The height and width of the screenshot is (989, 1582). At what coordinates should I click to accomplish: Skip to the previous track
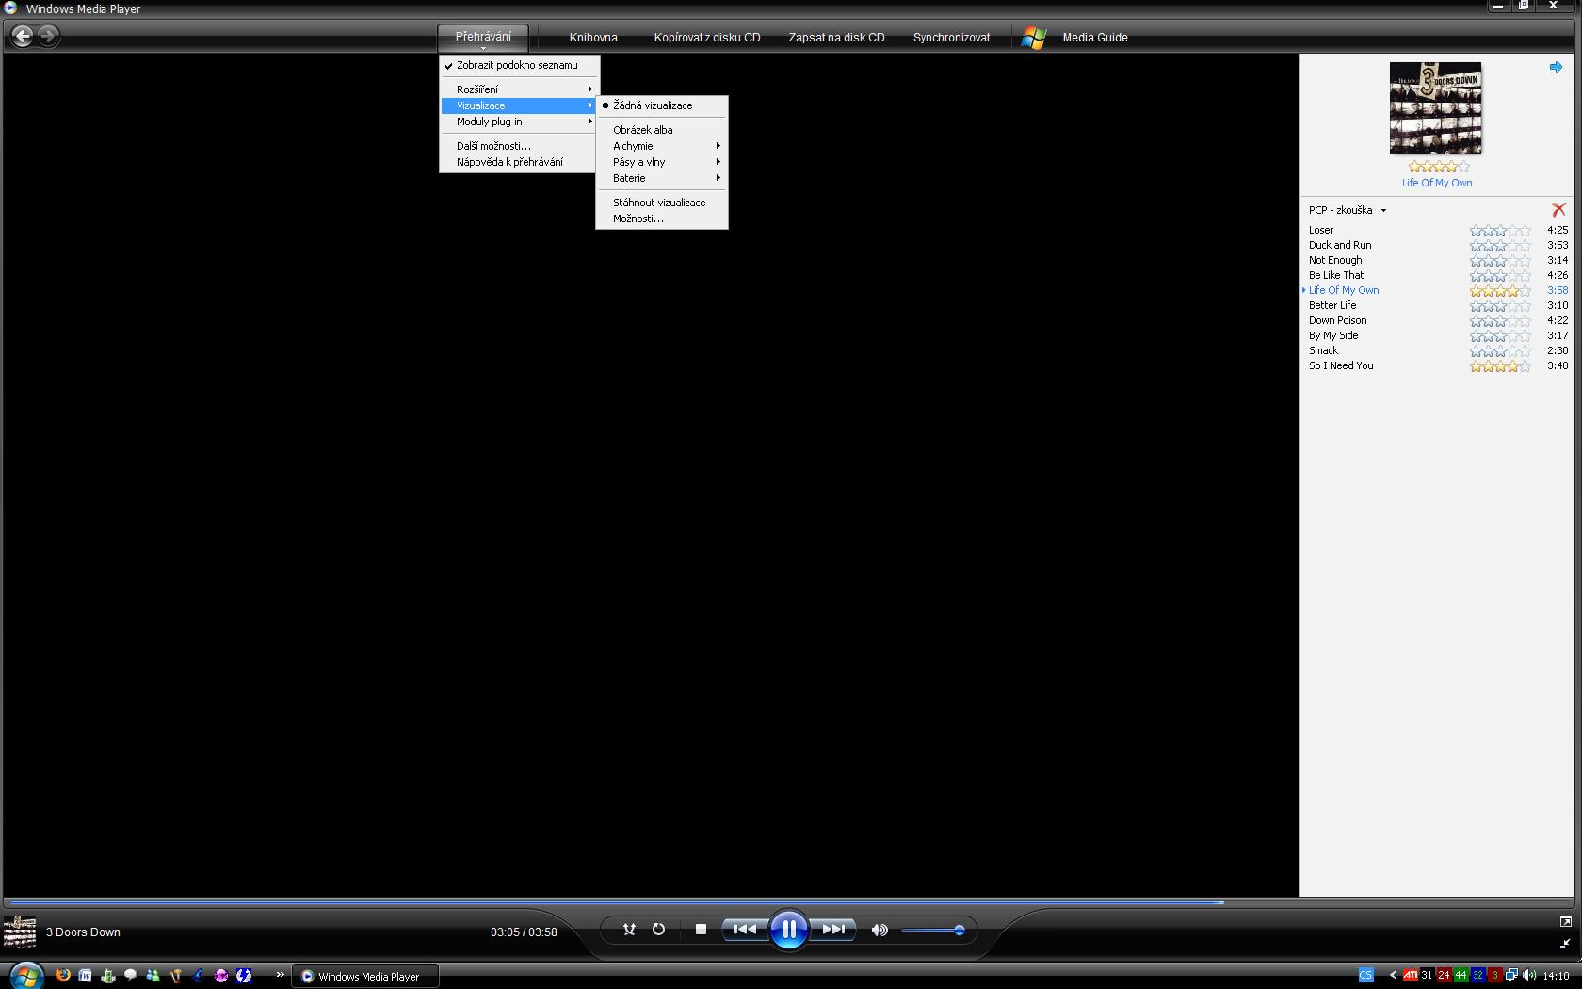[745, 930]
